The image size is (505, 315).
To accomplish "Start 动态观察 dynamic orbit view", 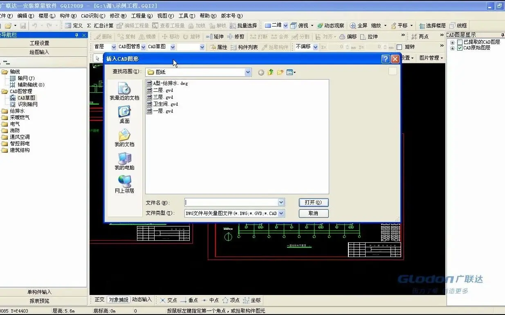I will tap(331, 25).
